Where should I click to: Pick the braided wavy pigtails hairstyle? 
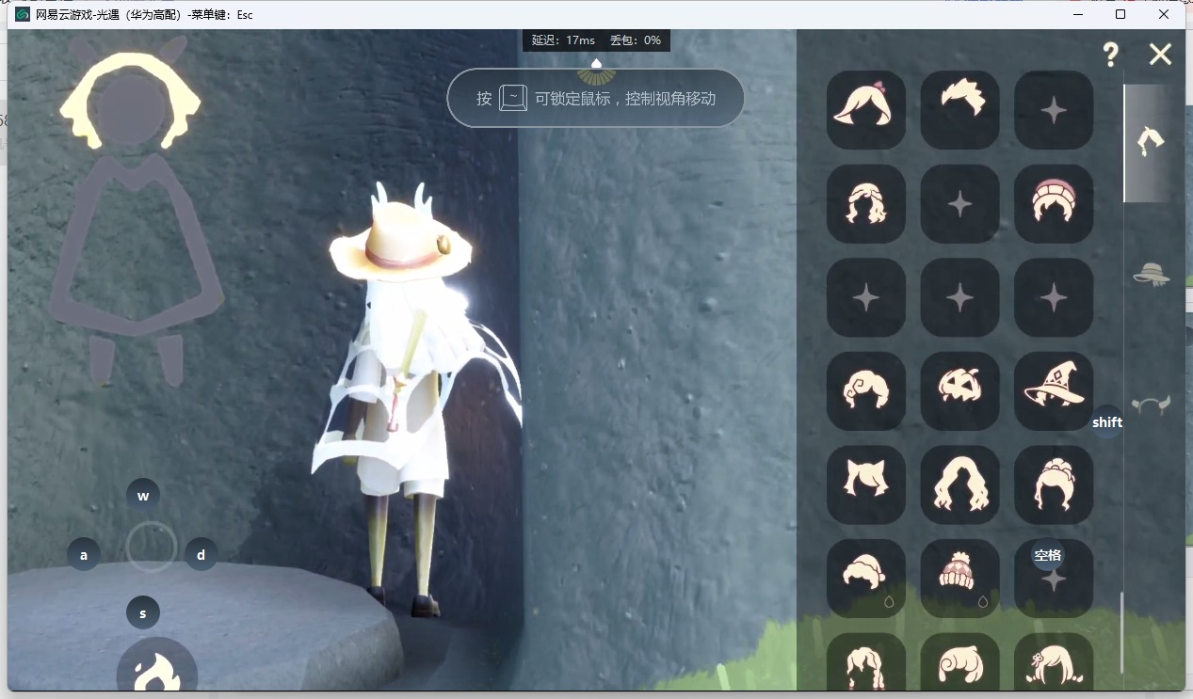pyautogui.click(x=865, y=203)
